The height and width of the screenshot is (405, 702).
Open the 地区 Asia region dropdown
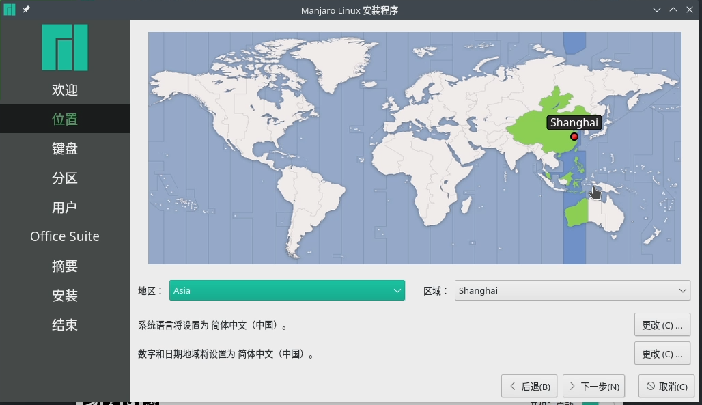pyautogui.click(x=287, y=290)
